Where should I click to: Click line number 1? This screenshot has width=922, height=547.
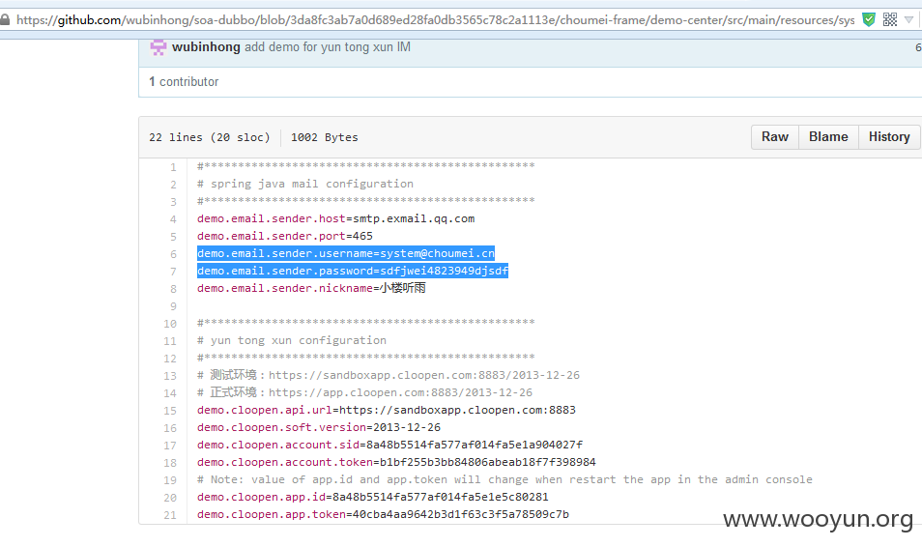(x=173, y=167)
